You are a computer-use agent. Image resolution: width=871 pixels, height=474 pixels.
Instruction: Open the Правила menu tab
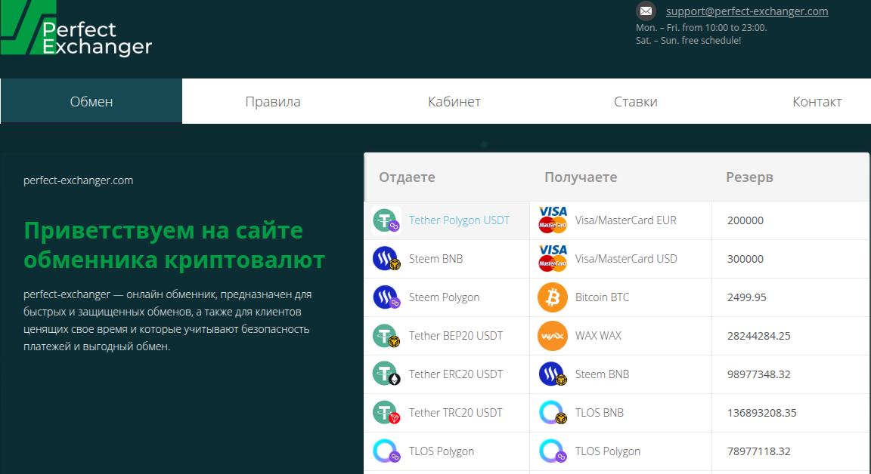tap(273, 101)
